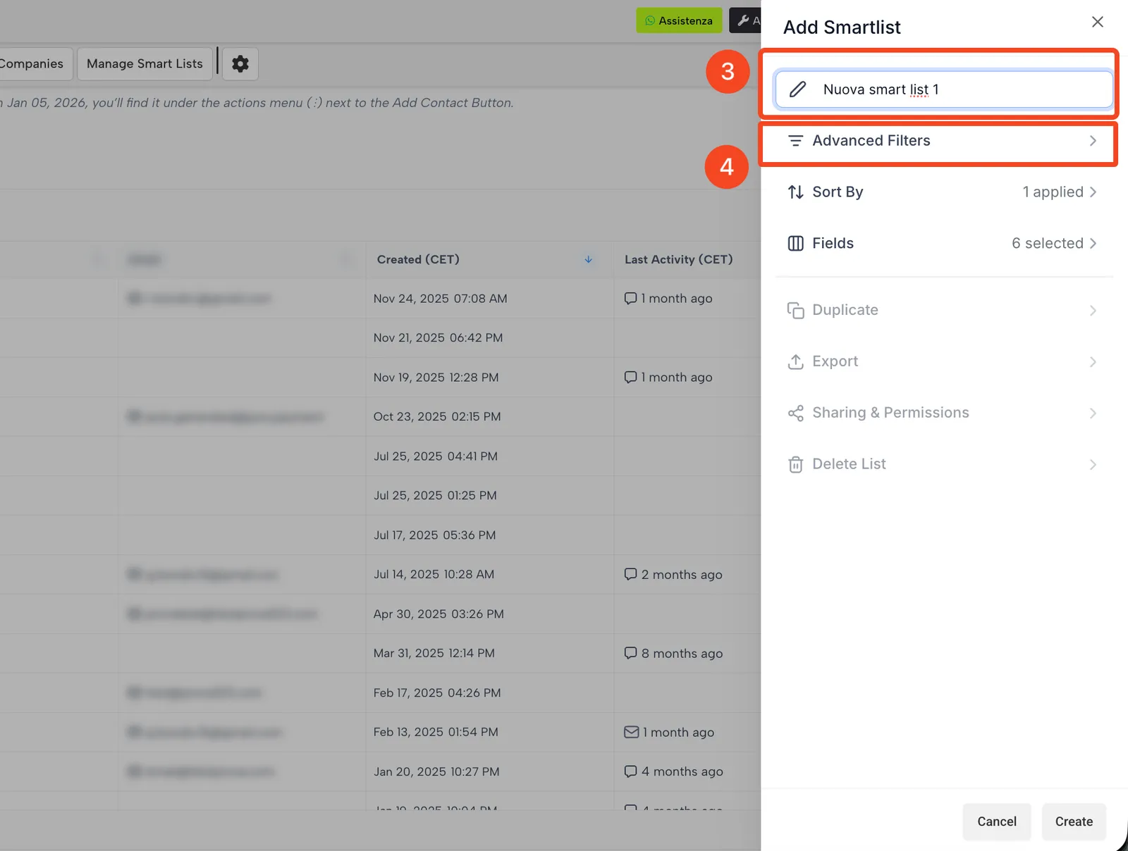Click the Duplicate copy icon
Screen dimensions: 1128x851
[x=795, y=311]
